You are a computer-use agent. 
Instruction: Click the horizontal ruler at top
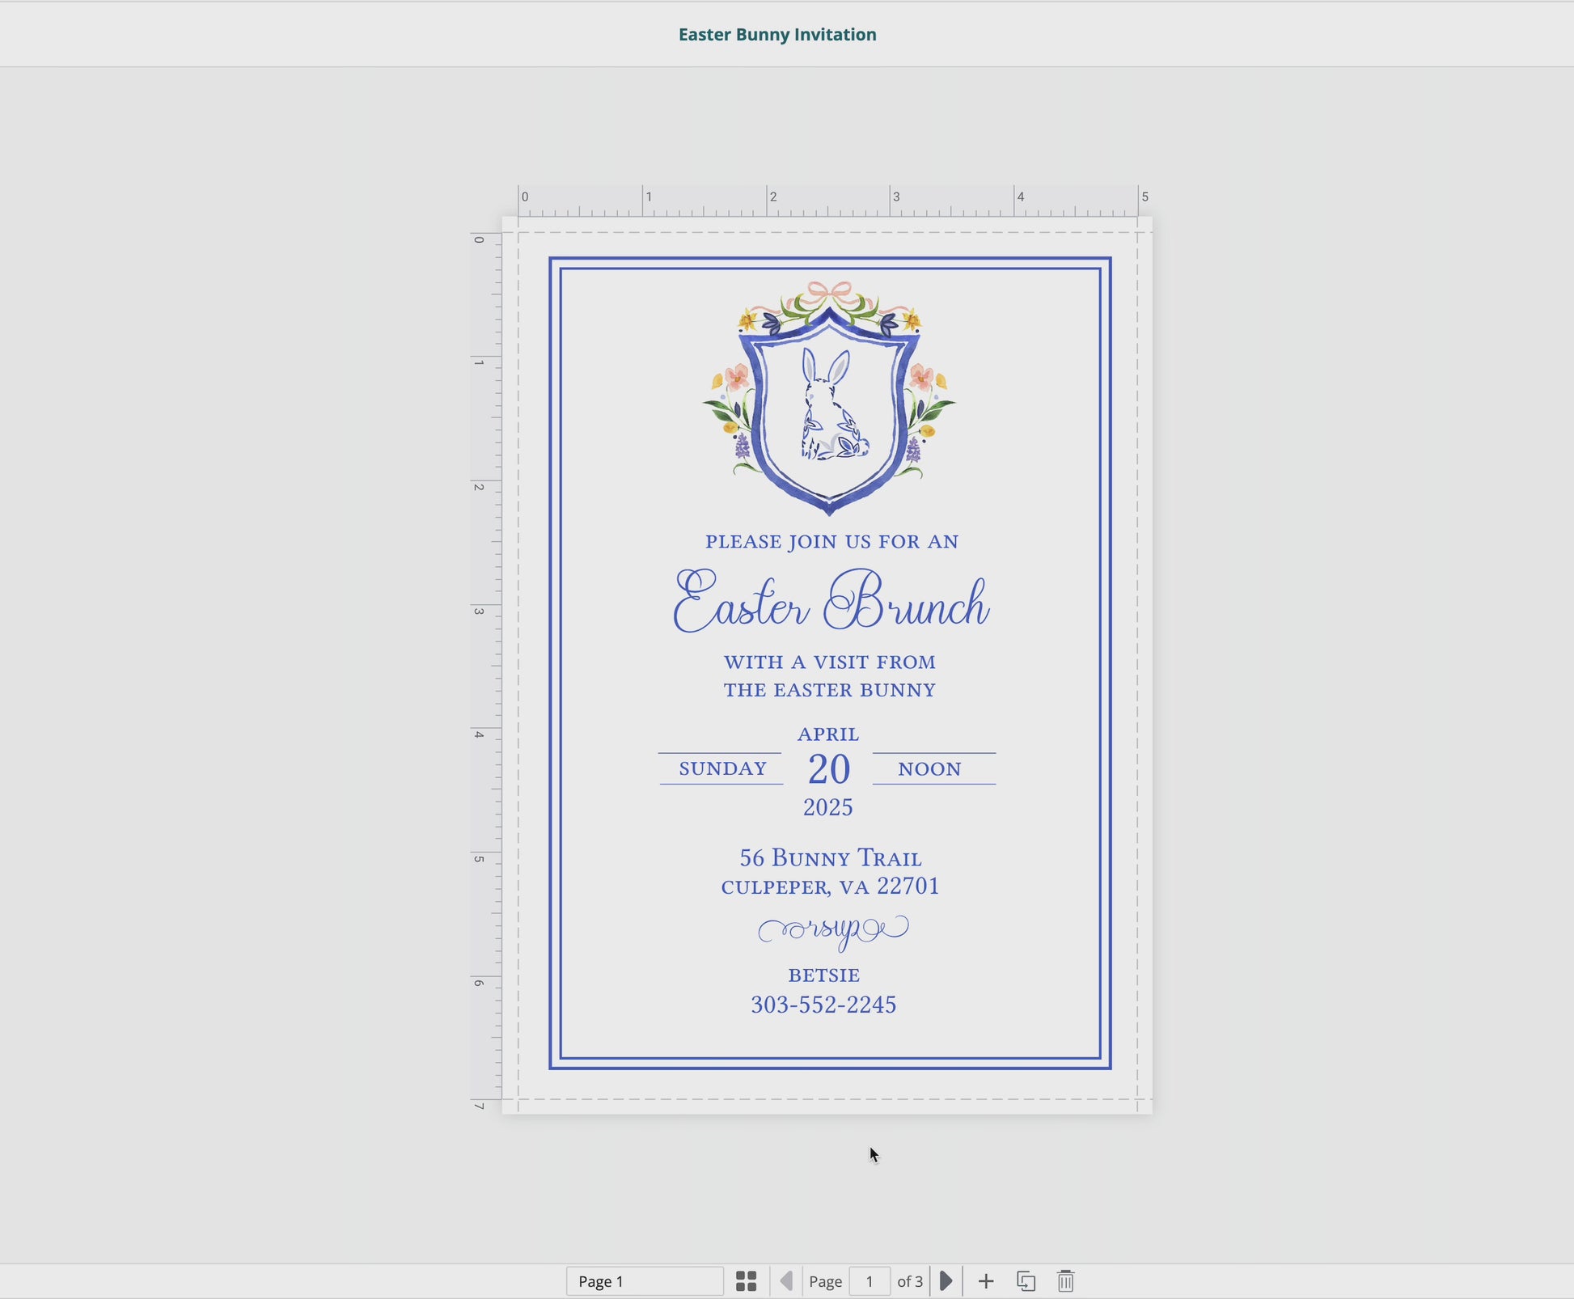pos(827,201)
